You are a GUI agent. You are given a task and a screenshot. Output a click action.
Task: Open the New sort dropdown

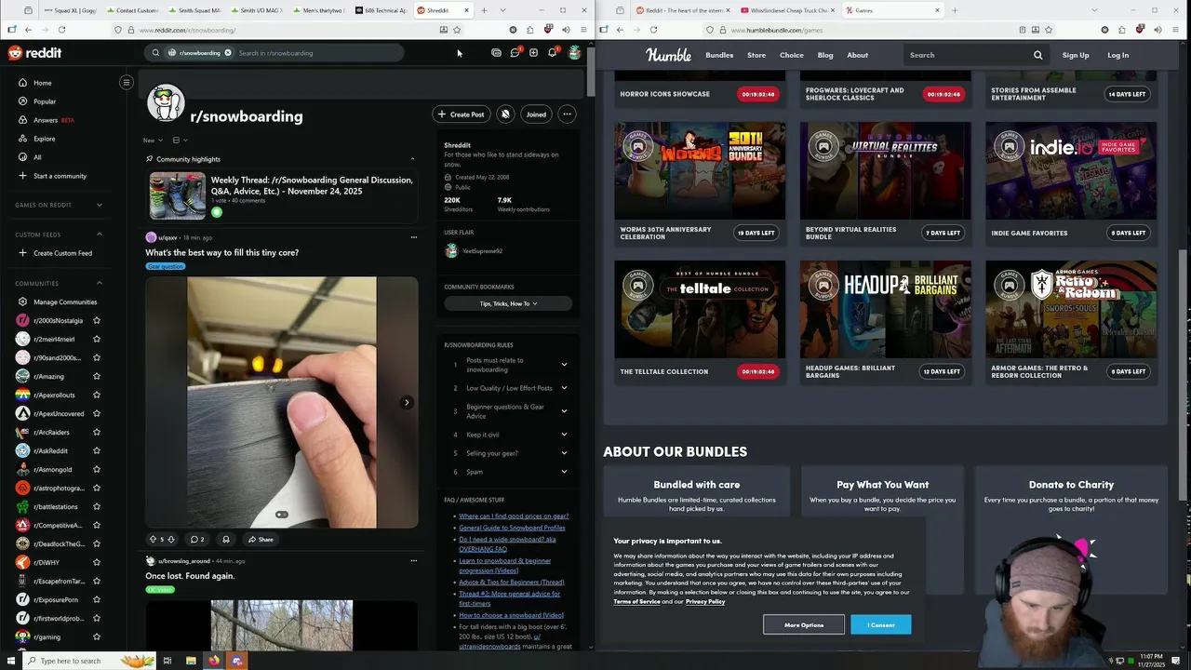pos(153,141)
